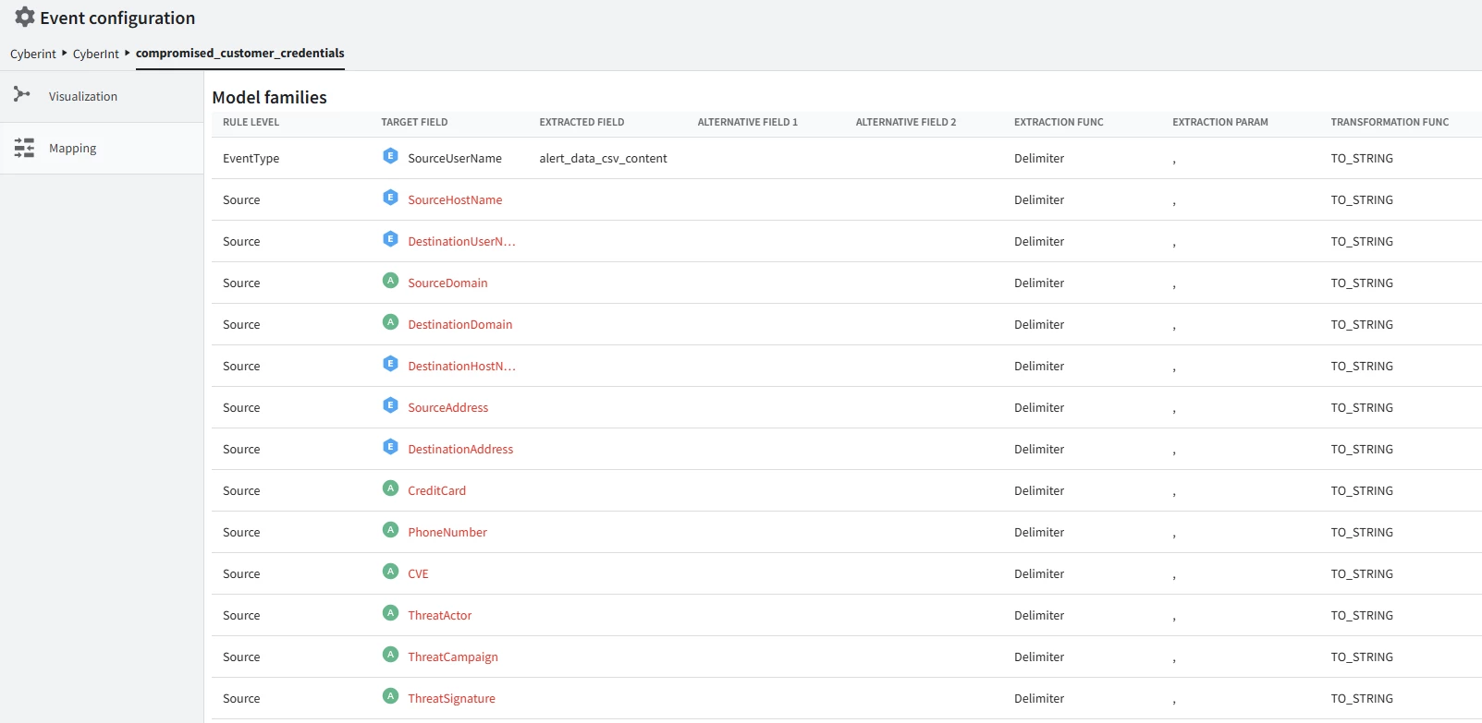Viewport: 1482px width, 723px height.
Task: Click Delimiter in the SourceUserName row
Action: [1039, 159]
